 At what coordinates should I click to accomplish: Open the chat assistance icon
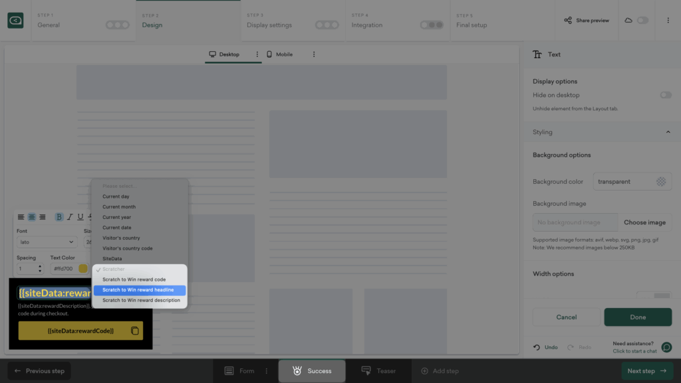click(666, 347)
